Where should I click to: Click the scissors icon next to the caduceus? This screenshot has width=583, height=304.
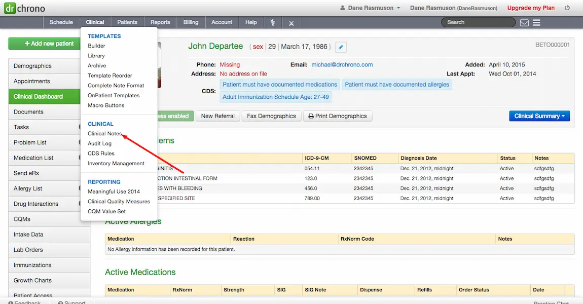(x=291, y=22)
